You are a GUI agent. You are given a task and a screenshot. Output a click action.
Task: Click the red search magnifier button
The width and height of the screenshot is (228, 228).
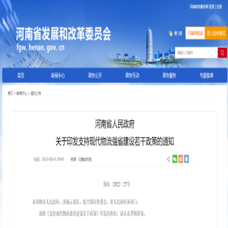point(222,53)
